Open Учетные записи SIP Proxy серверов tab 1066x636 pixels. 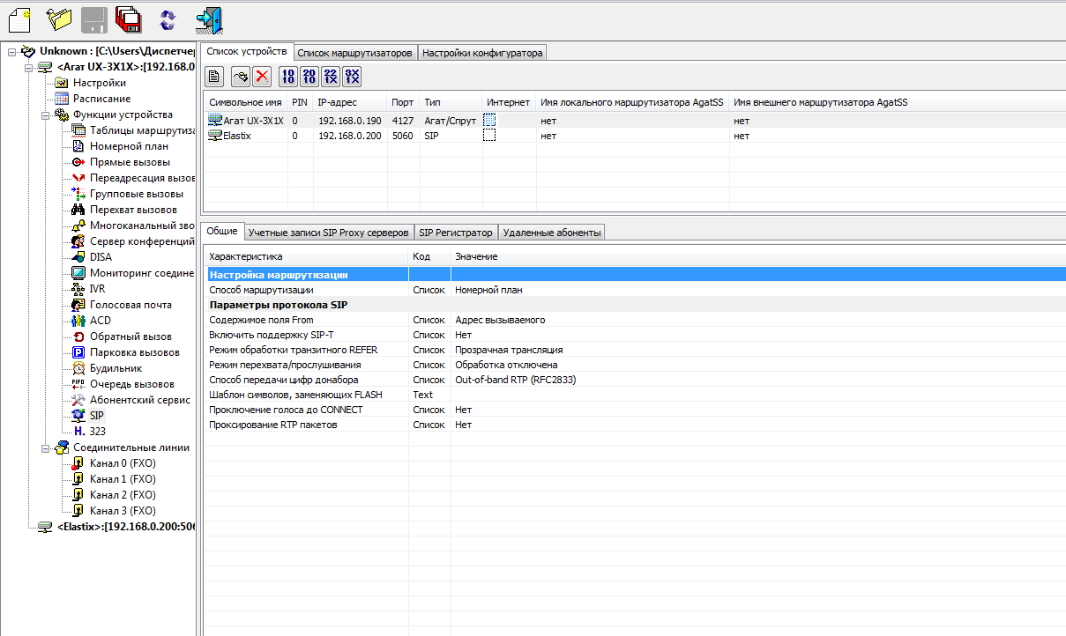point(328,233)
